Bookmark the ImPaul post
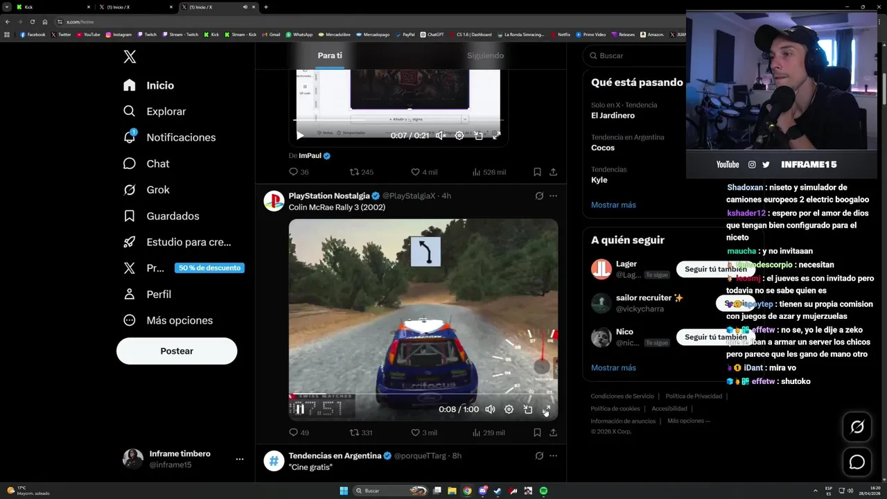Viewport: 887px width, 499px height. 537,172
